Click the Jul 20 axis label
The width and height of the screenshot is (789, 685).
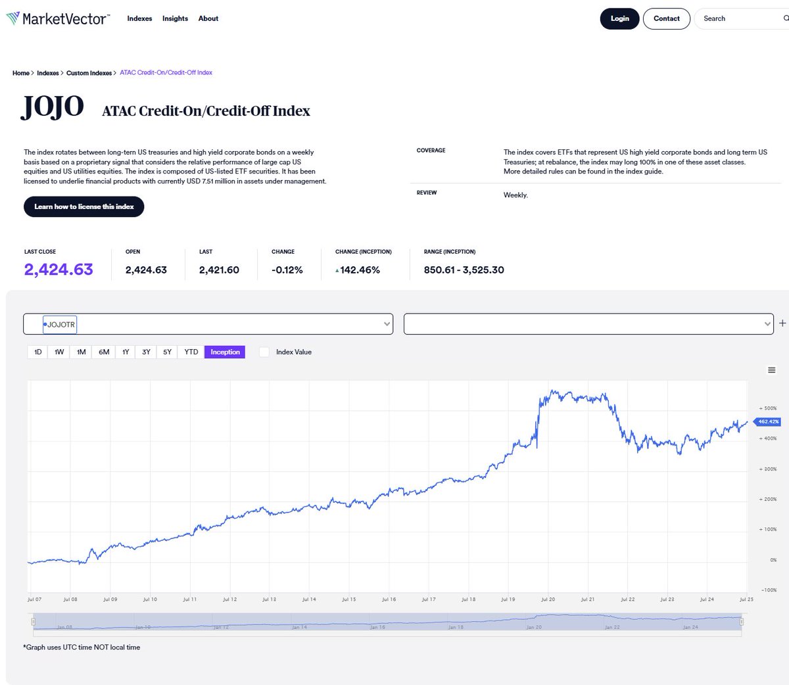point(548,600)
